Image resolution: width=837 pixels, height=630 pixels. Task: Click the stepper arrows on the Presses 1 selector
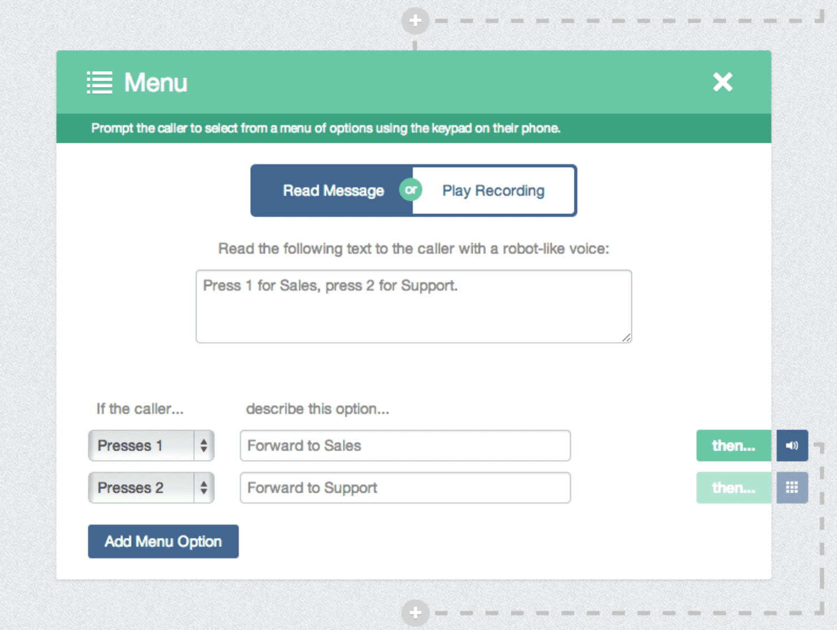pyautogui.click(x=204, y=445)
